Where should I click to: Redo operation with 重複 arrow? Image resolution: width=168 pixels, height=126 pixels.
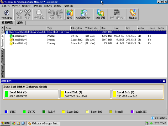[x=59, y=14]
